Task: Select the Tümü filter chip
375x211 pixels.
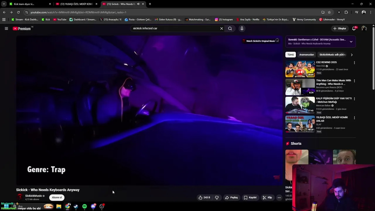Action: [290, 55]
